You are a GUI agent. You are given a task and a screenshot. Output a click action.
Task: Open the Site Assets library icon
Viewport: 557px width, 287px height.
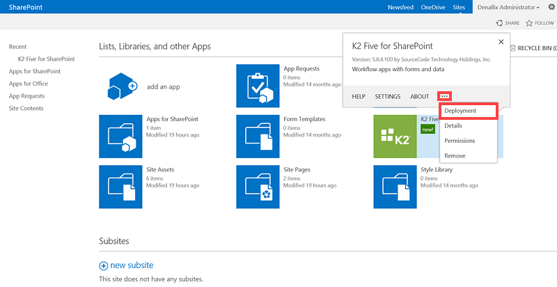pyautogui.click(x=121, y=187)
